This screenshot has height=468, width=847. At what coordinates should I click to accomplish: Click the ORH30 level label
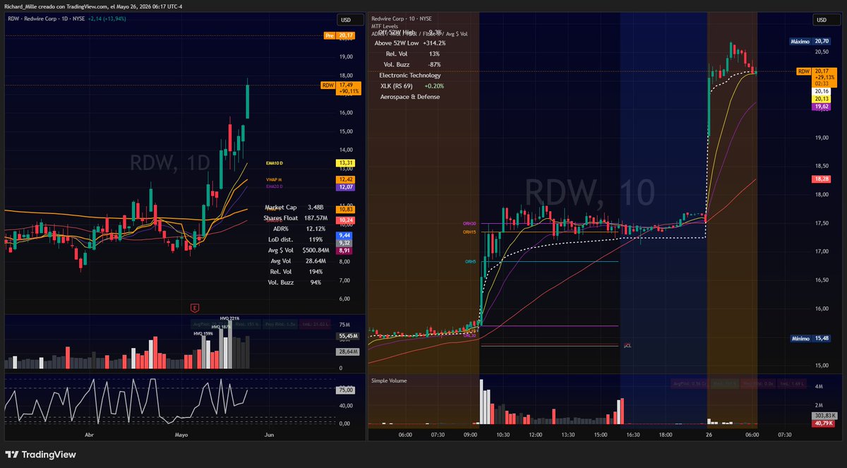point(469,224)
